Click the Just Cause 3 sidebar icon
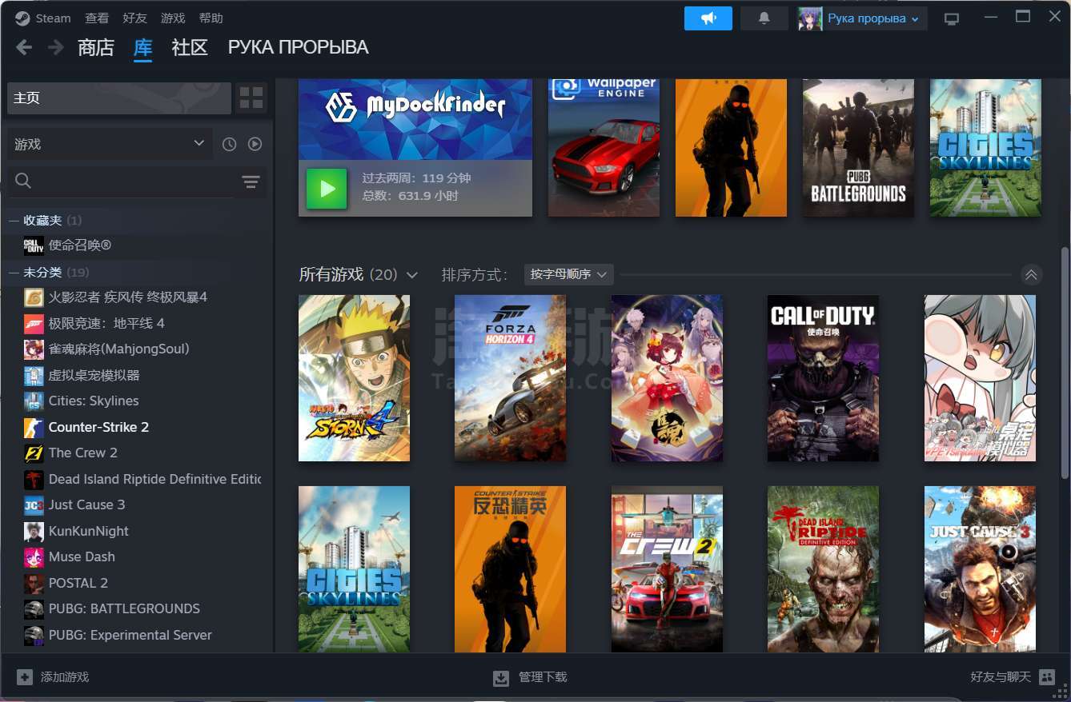This screenshot has height=702, width=1071. 34,505
